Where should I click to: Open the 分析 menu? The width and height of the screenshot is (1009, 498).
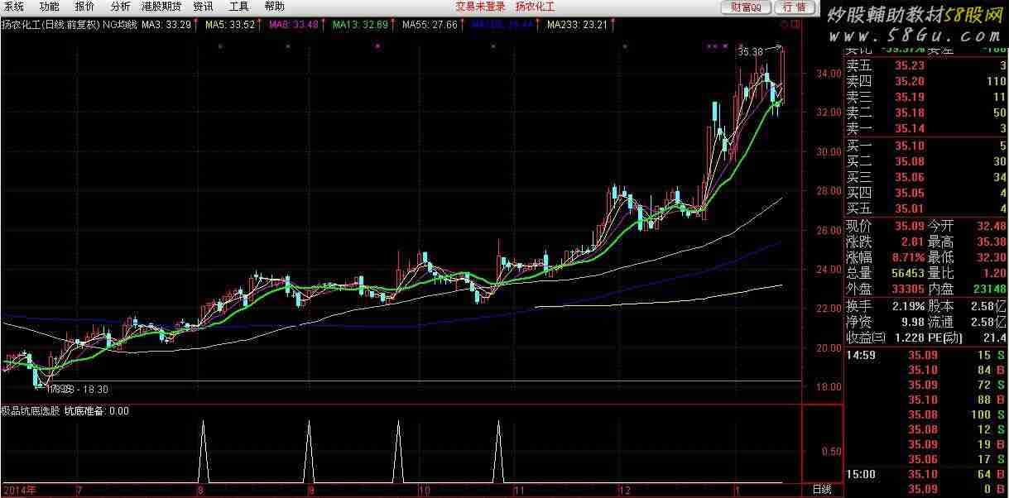(x=120, y=6)
